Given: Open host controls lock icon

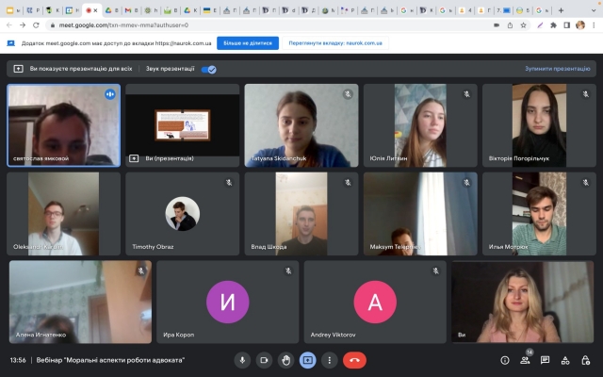Looking at the screenshot, I should [x=585, y=360].
